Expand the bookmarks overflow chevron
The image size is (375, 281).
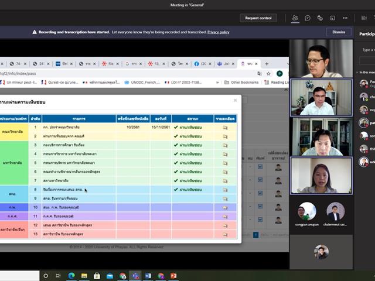(217, 83)
